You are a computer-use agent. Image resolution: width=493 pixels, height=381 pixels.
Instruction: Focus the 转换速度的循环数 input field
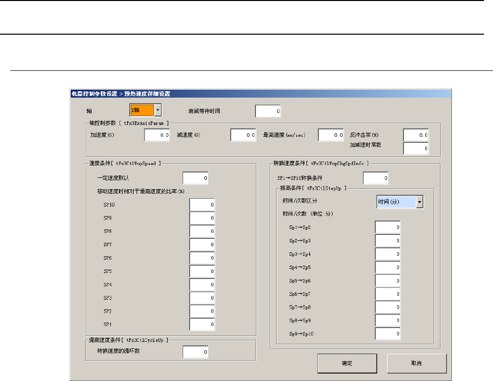(x=196, y=352)
